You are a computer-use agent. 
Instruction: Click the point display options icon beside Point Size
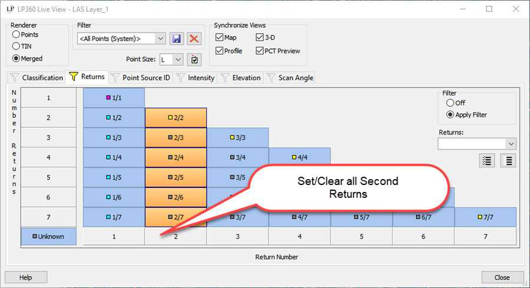point(194,60)
